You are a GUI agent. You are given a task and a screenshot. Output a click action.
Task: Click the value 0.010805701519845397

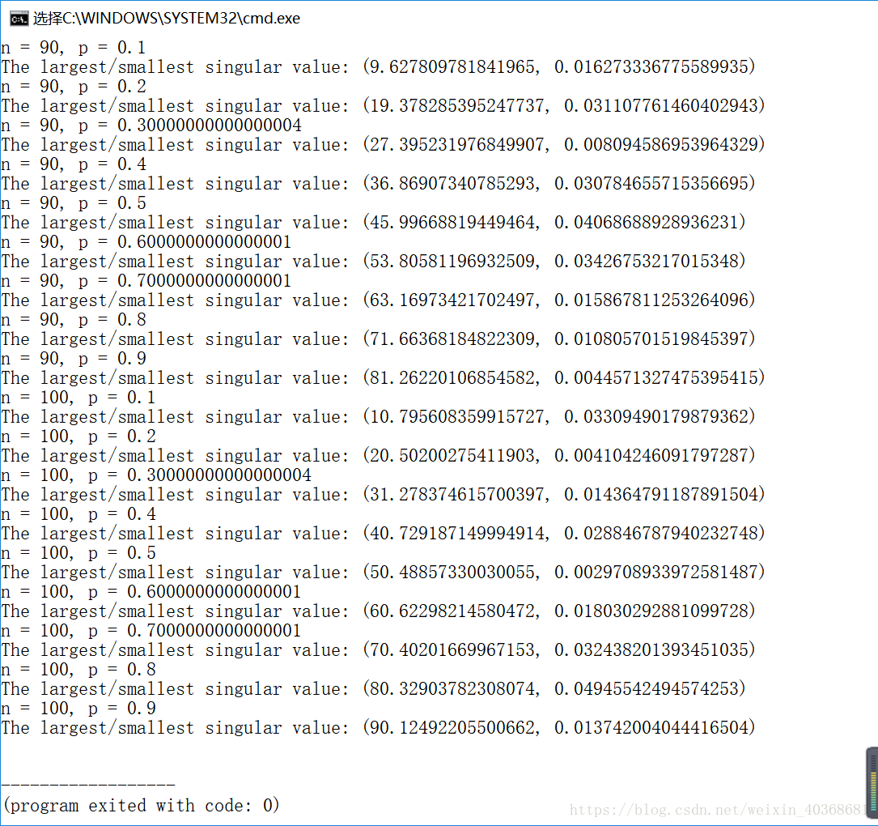point(650,339)
